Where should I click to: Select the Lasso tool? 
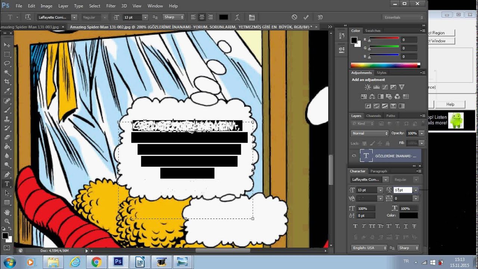[x=7, y=63]
